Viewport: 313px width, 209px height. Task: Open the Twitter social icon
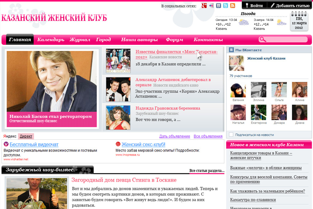tap(226, 6)
